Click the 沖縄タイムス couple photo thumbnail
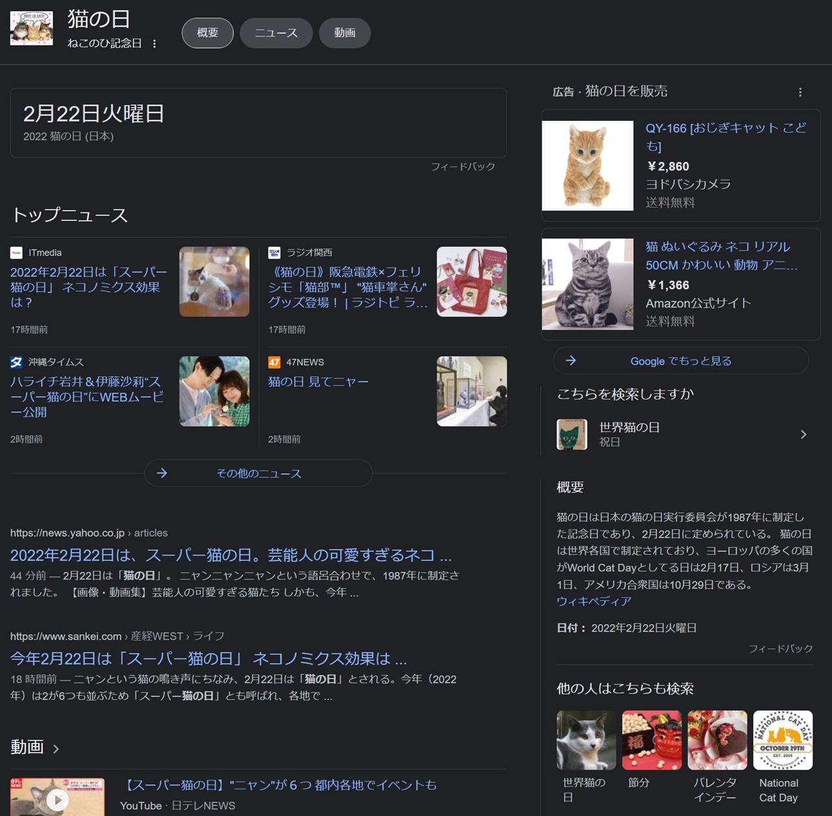This screenshot has width=832, height=816. click(214, 391)
